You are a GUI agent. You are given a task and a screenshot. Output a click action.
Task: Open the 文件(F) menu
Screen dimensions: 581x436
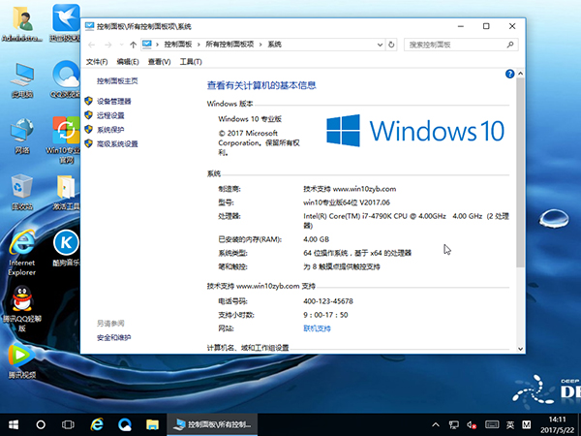pyautogui.click(x=97, y=62)
